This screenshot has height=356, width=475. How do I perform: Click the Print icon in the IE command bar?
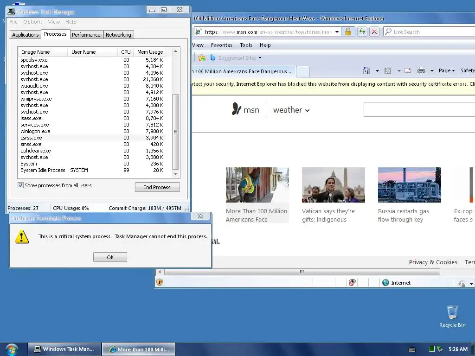point(421,71)
